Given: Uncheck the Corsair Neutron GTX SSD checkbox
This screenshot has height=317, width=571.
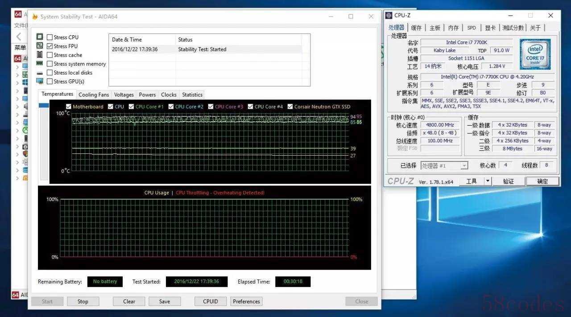Looking at the screenshot, I should [x=290, y=107].
